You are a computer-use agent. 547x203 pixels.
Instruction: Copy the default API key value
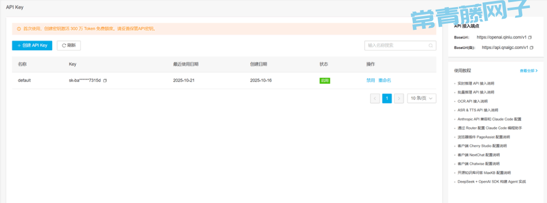tap(105, 81)
